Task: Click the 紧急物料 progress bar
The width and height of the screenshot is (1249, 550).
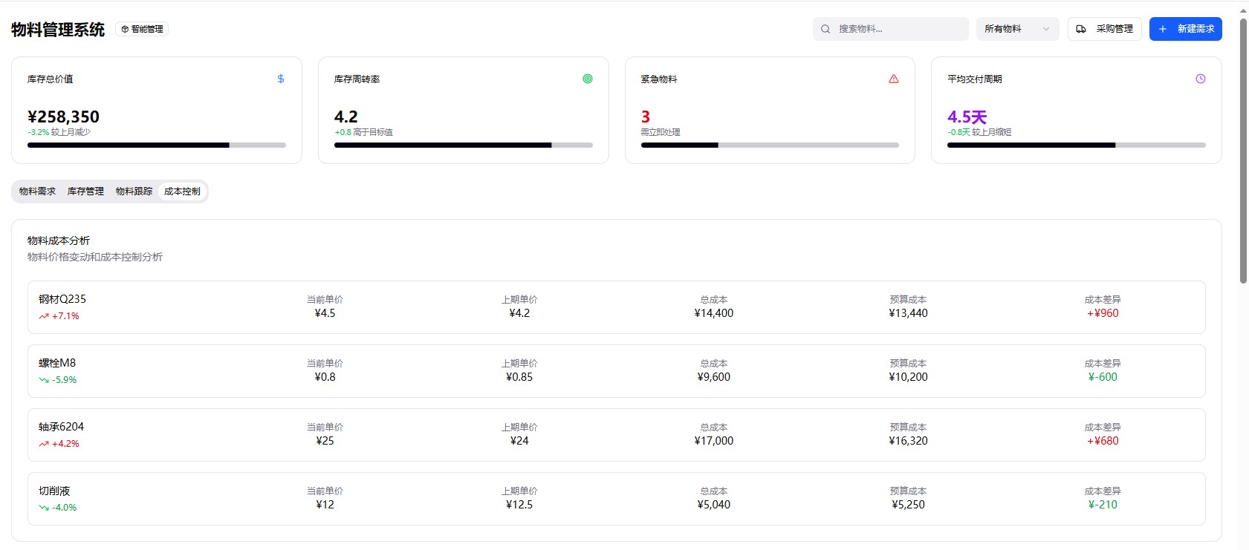Action: pos(770,145)
